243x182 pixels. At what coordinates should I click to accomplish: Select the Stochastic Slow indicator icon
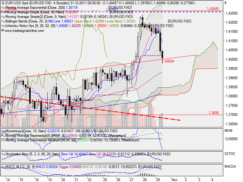pos(3,154)
